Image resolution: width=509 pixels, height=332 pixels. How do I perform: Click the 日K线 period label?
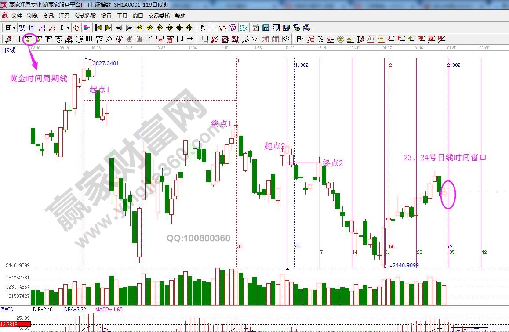click(8, 50)
